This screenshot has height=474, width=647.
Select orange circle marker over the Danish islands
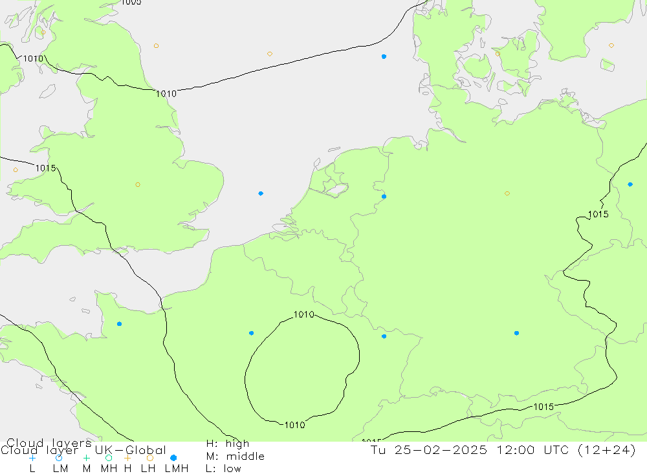tap(498, 54)
